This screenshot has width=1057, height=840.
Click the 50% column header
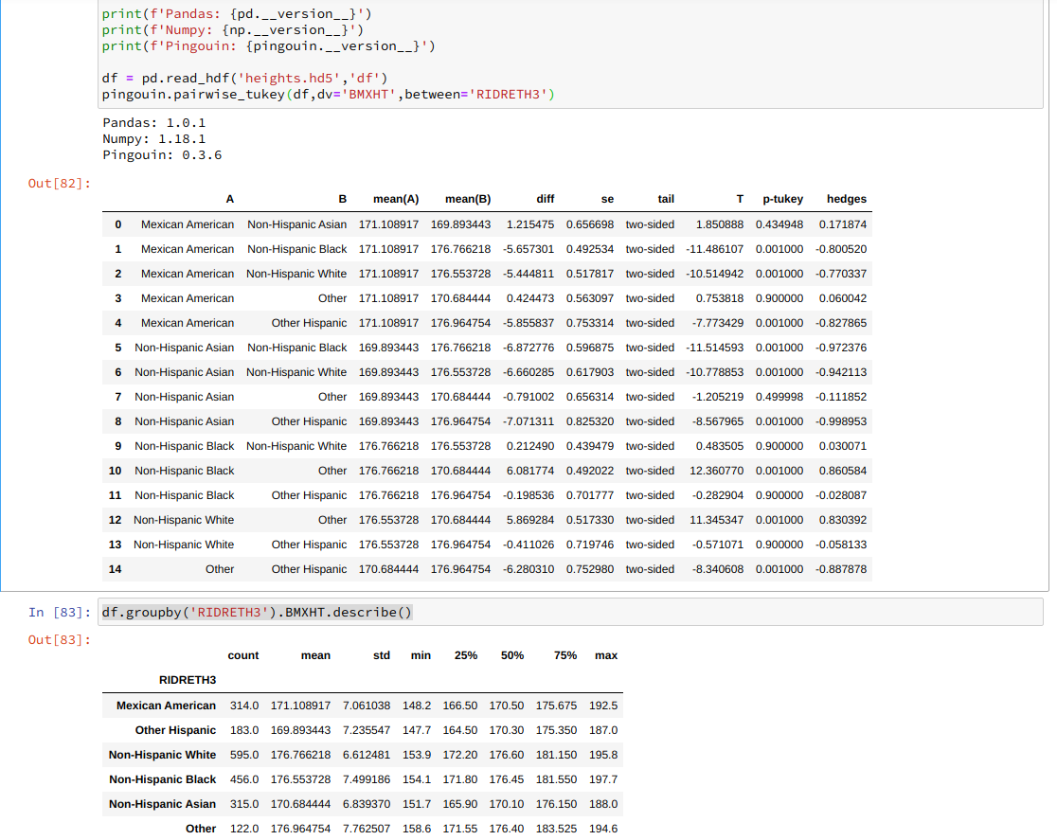tap(512, 655)
